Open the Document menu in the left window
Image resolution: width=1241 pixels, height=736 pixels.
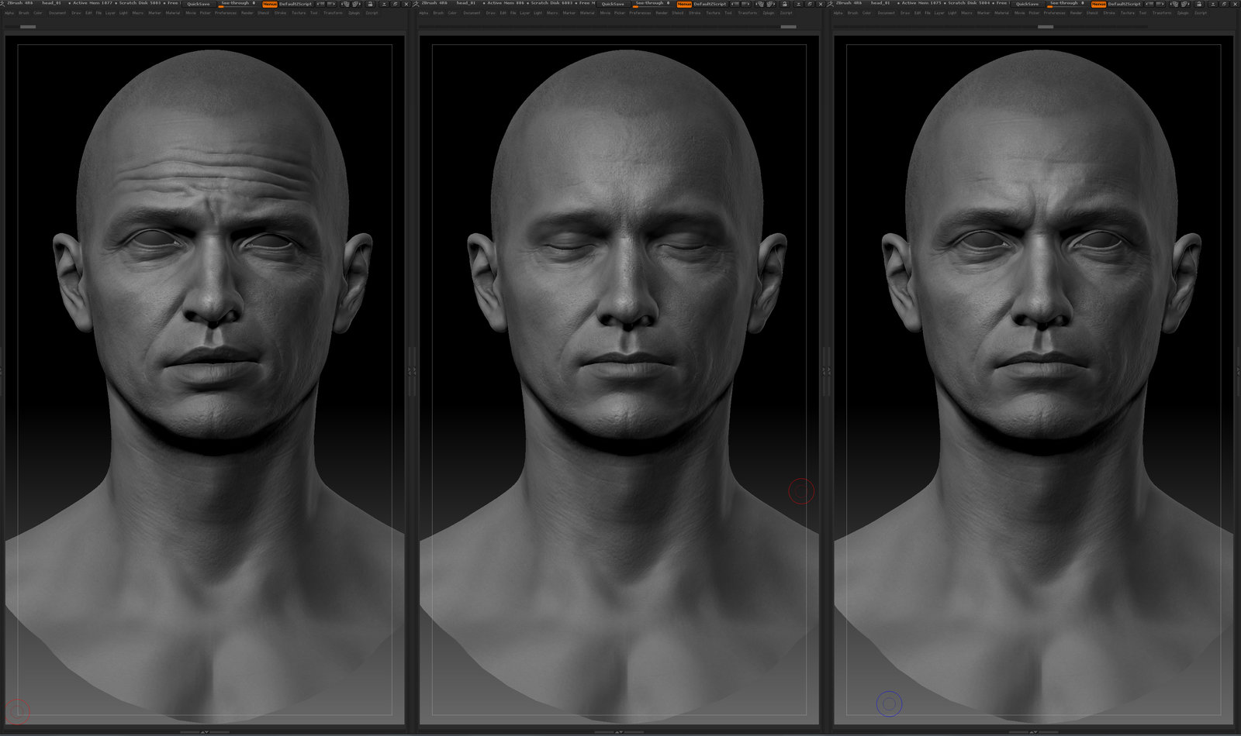(57, 13)
